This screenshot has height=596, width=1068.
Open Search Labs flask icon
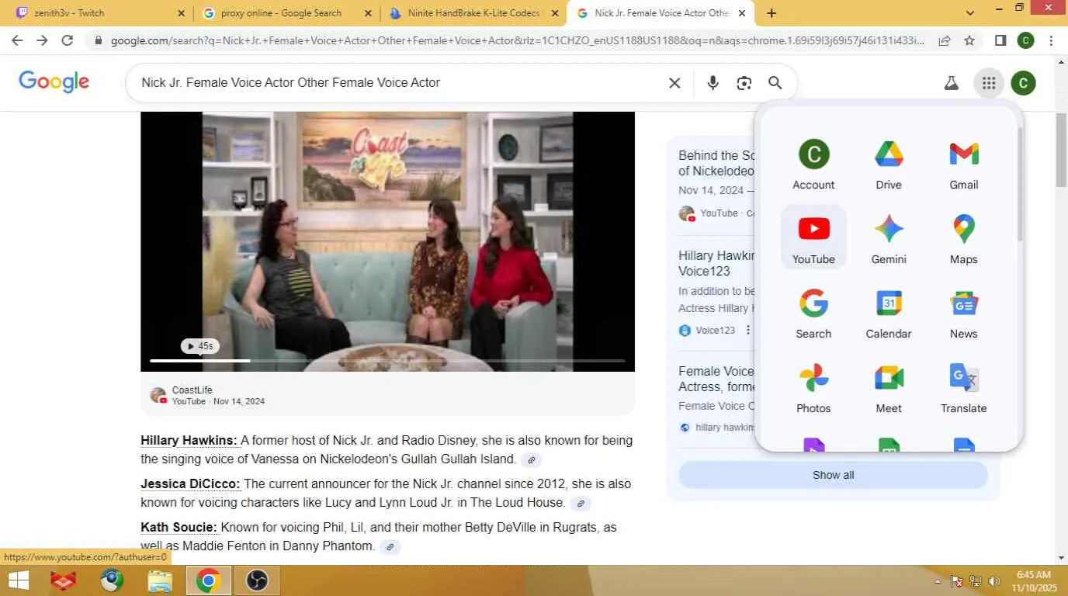(x=952, y=83)
